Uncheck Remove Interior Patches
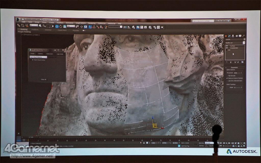 point(227,78)
